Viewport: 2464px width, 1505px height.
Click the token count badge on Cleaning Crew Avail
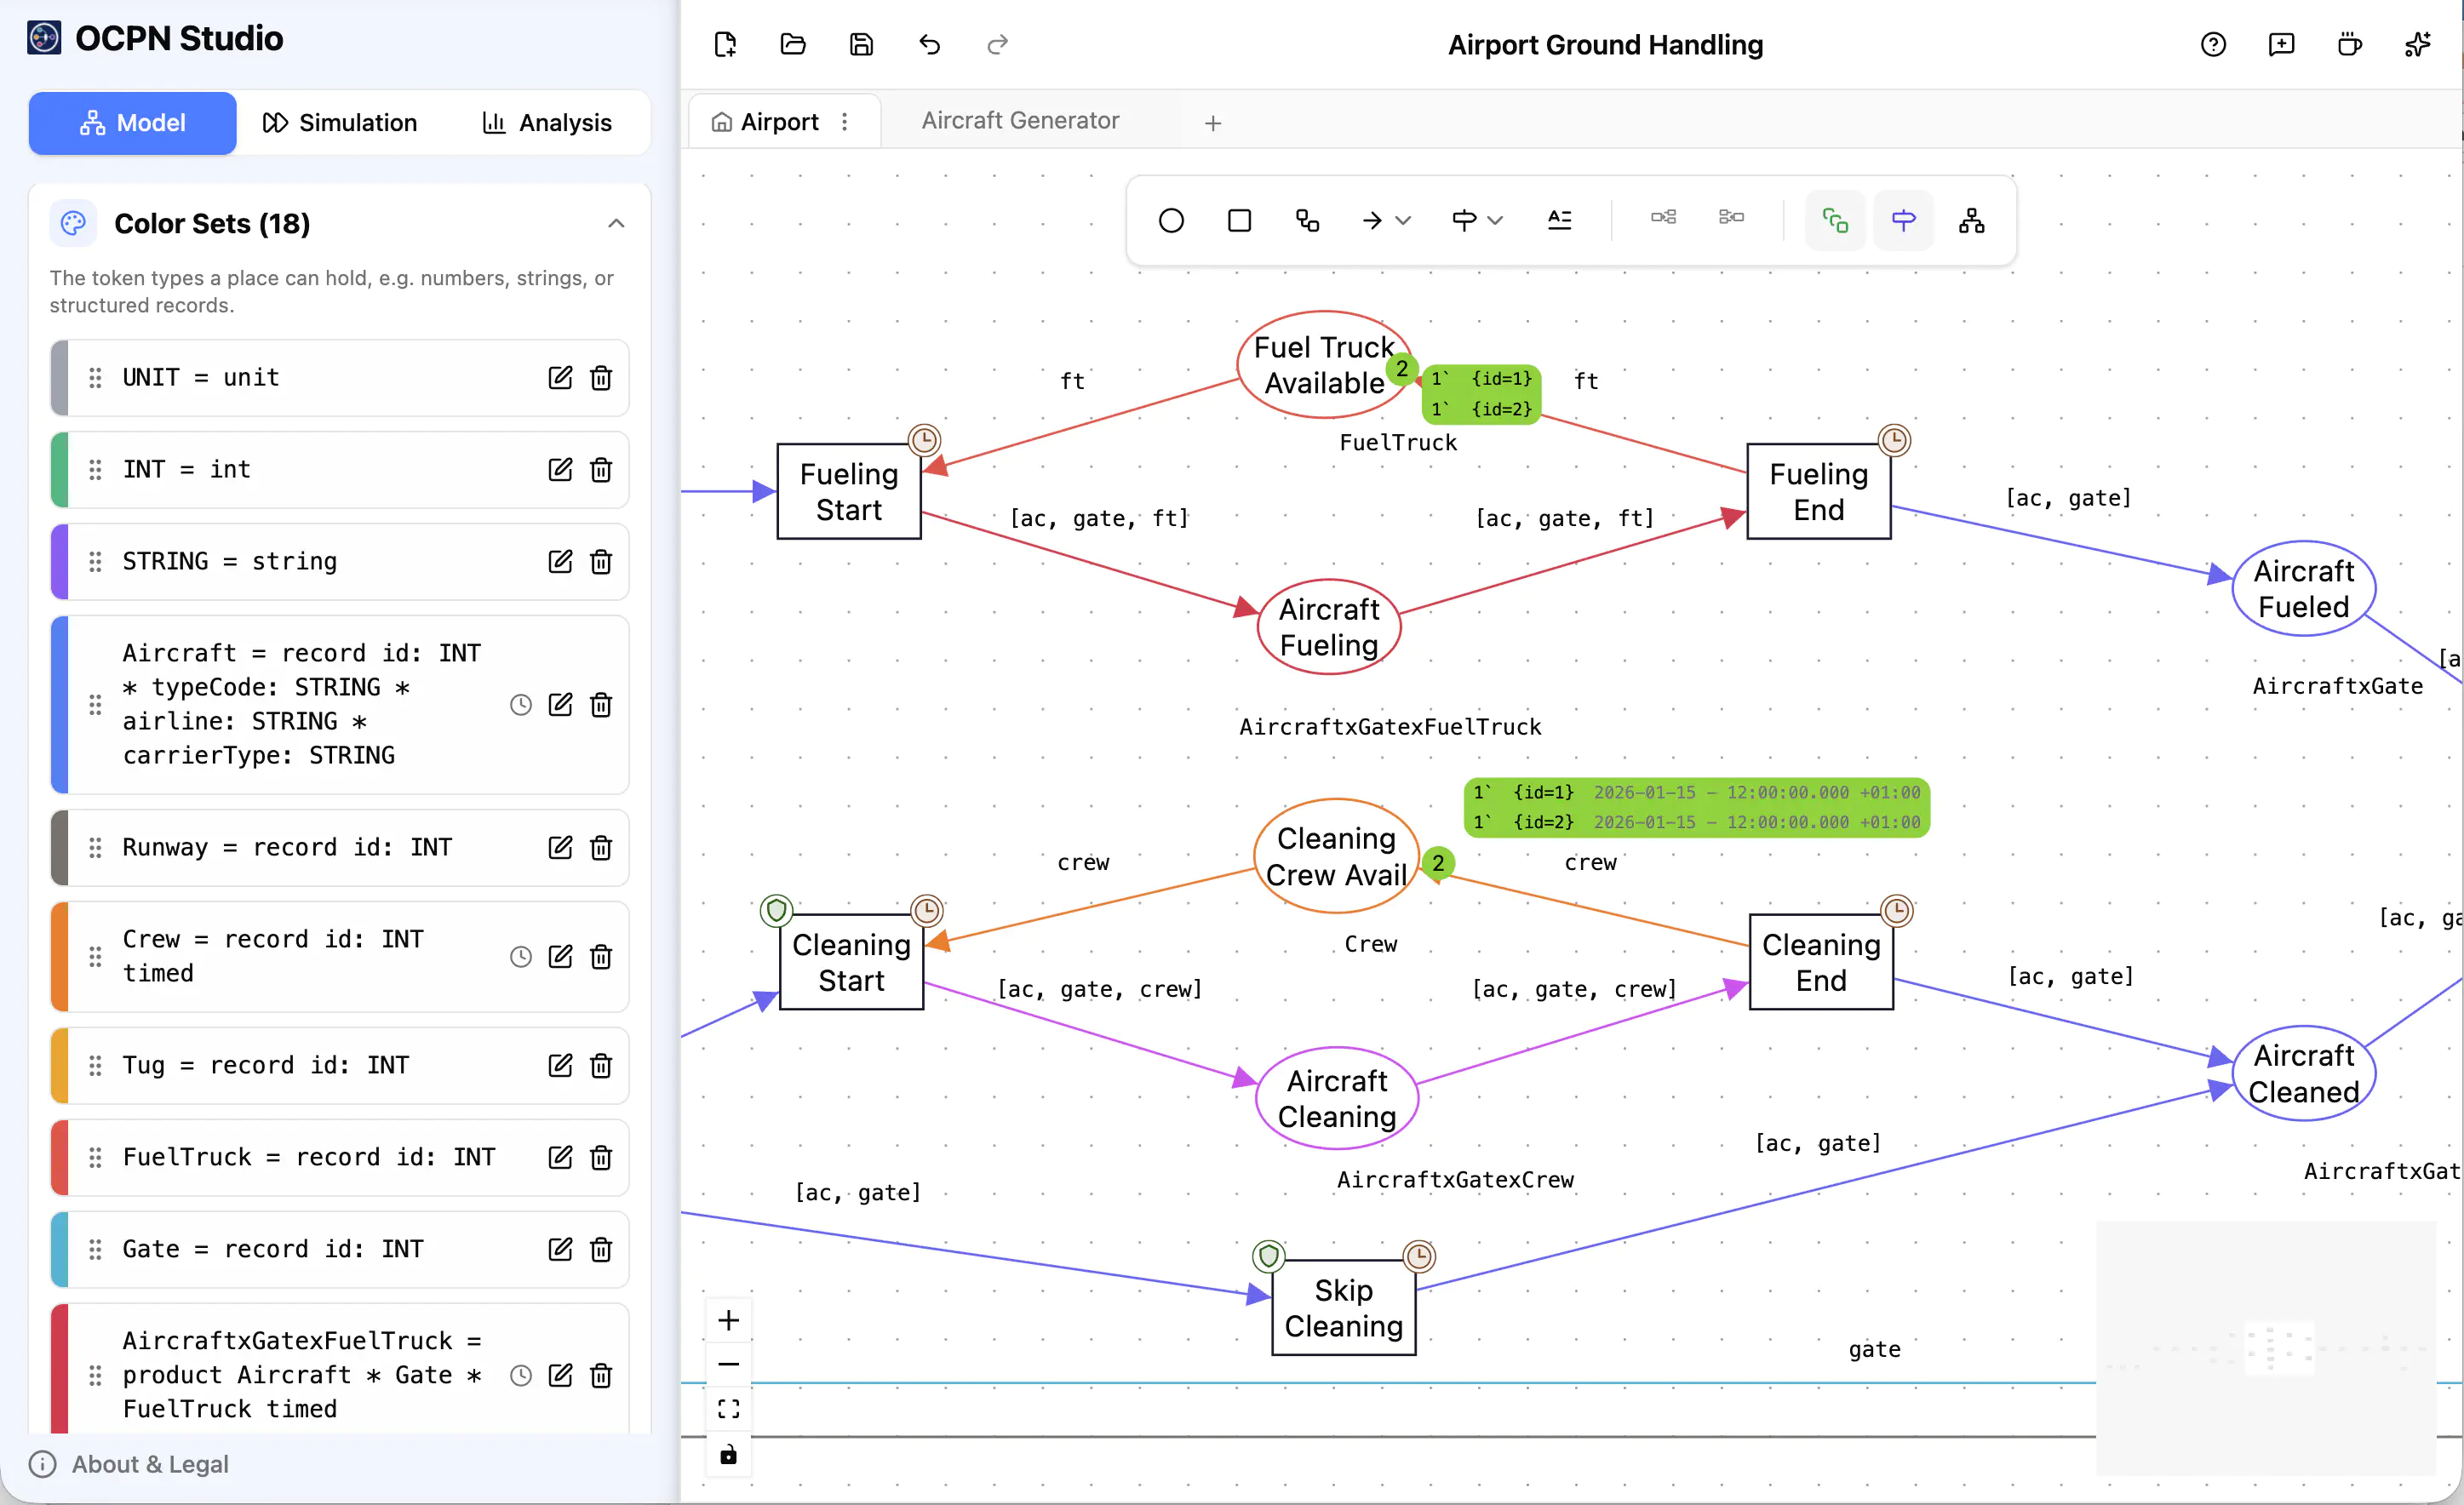pos(1438,862)
